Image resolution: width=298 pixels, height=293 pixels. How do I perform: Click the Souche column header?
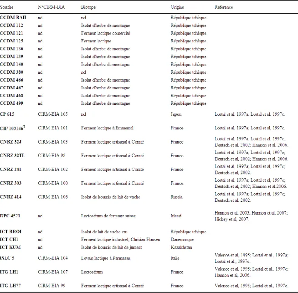click(x=7, y=7)
